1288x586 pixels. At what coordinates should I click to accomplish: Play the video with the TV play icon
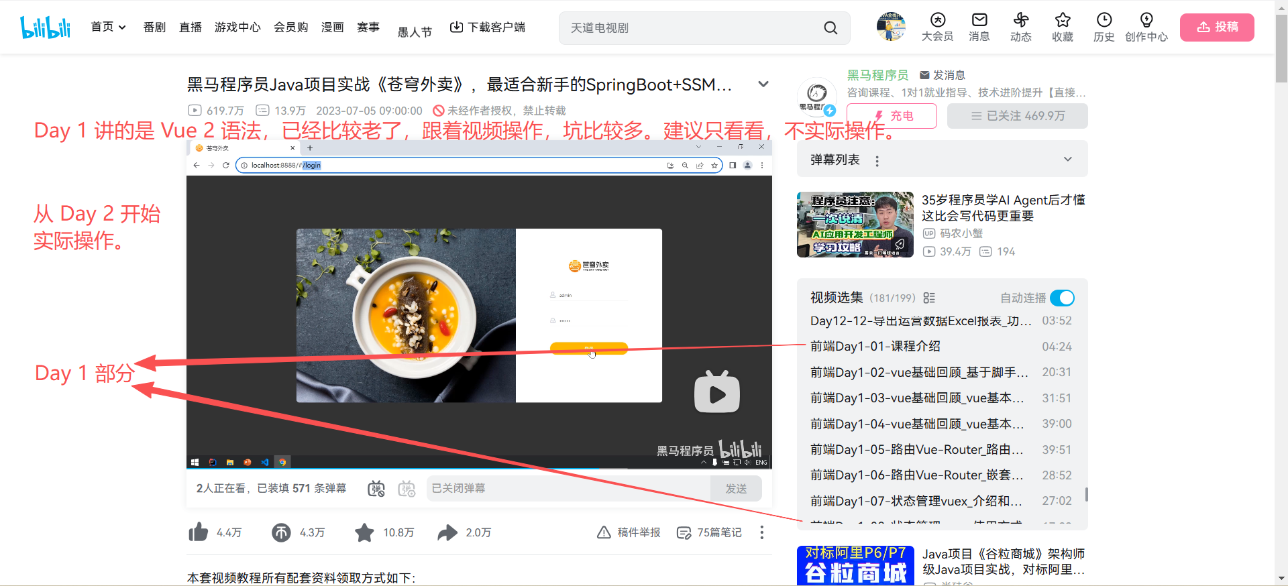point(717,392)
